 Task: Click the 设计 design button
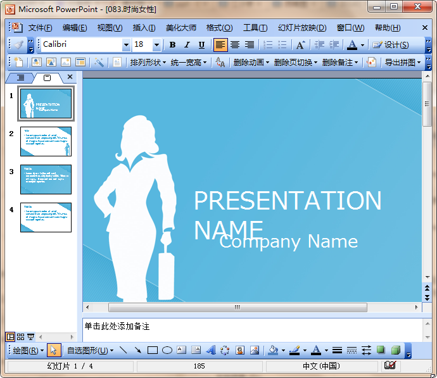(x=390, y=45)
